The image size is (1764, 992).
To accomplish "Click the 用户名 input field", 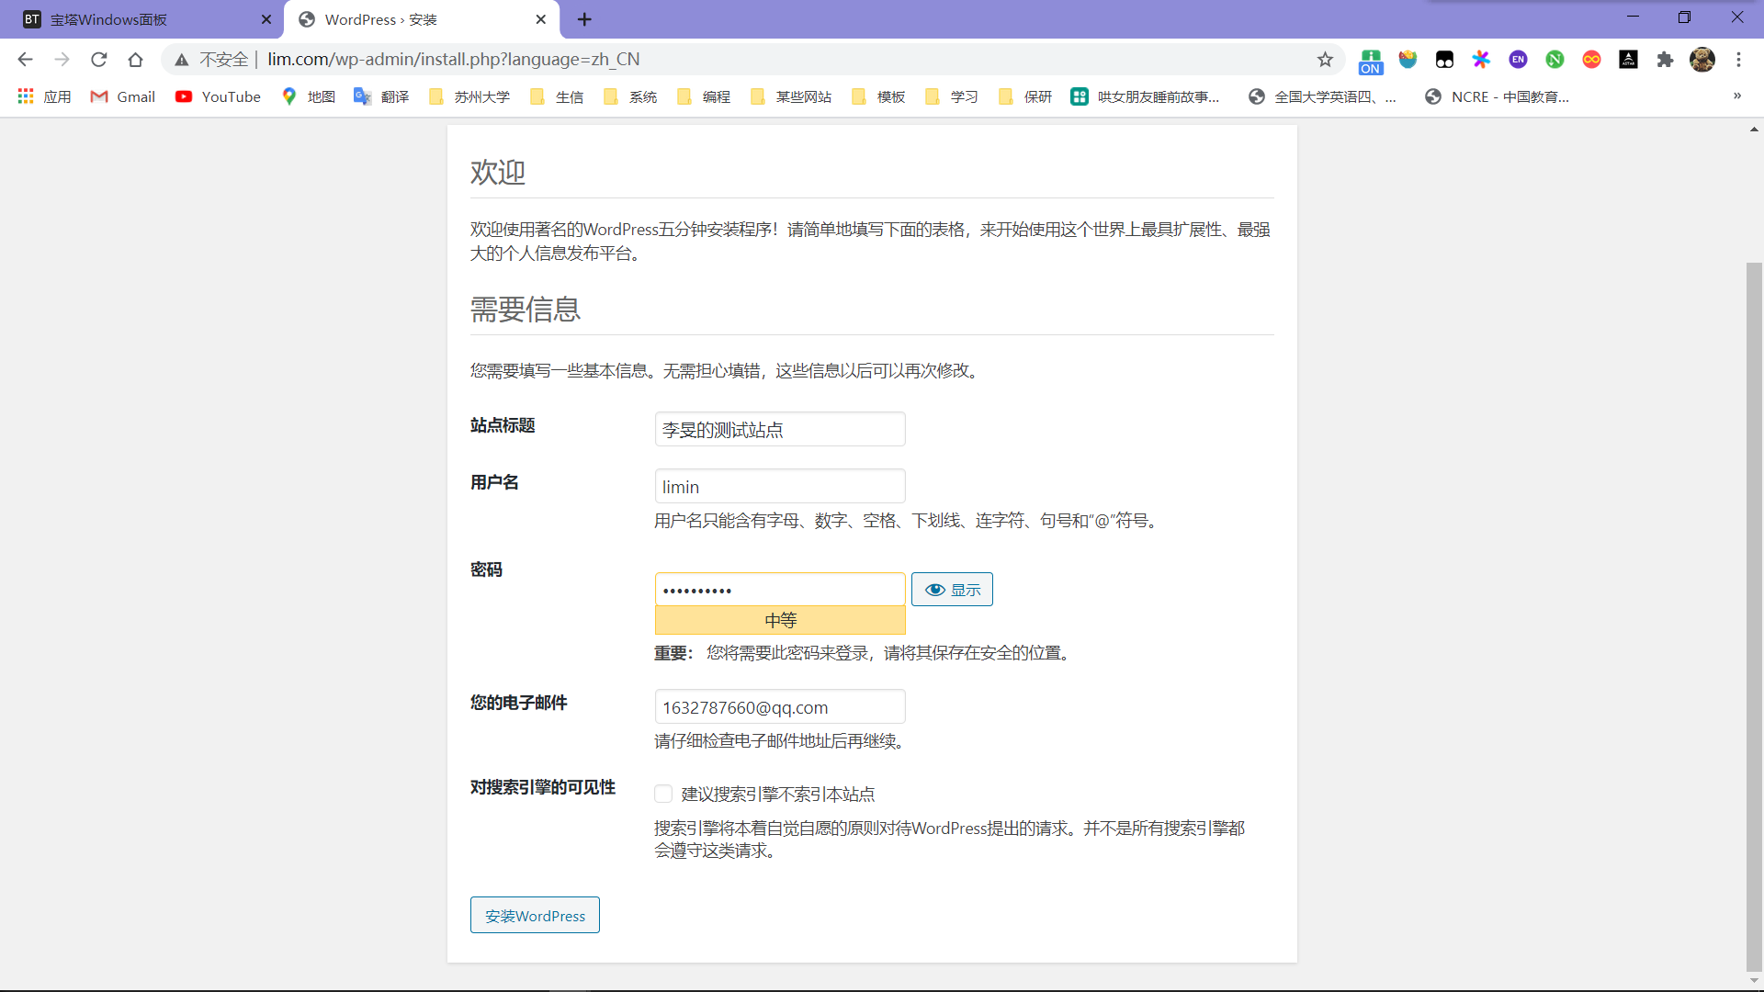I will [x=780, y=486].
